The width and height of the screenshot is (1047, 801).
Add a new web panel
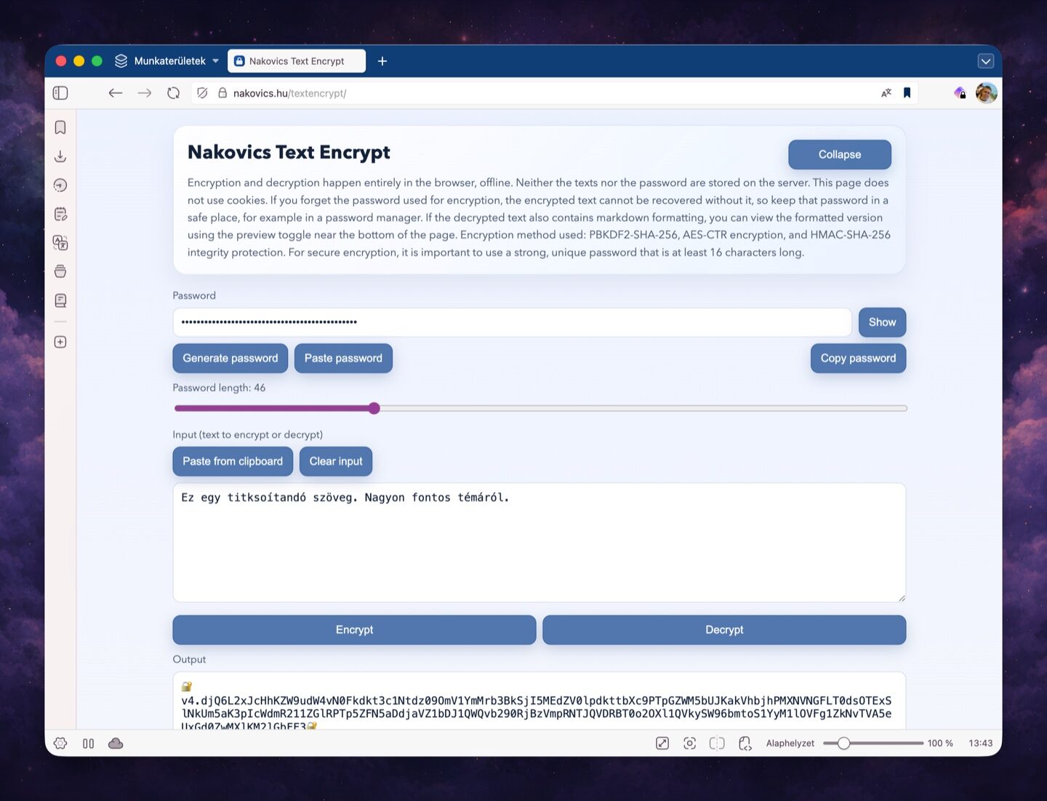click(60, 342)
